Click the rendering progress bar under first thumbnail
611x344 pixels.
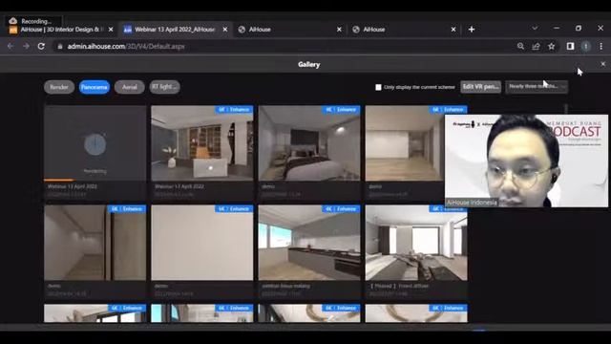(x=95, y=180)
